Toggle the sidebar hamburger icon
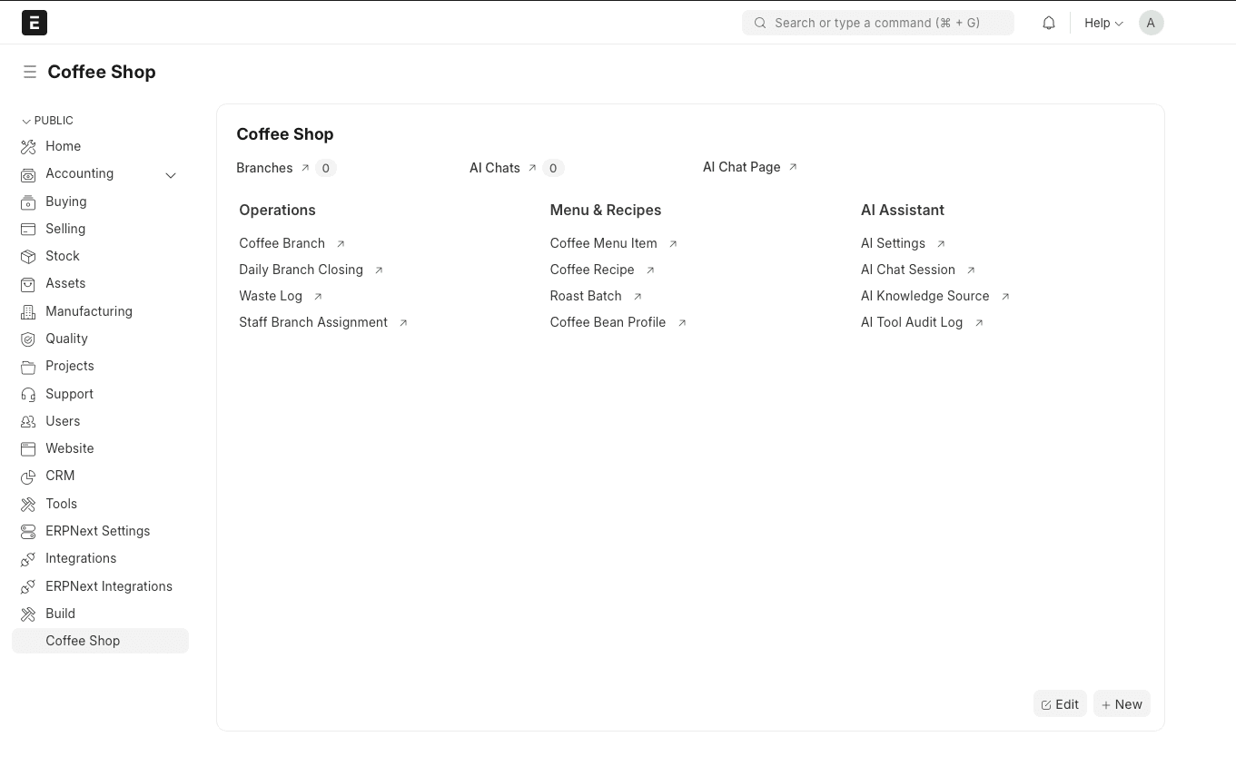 coord(30,72)
